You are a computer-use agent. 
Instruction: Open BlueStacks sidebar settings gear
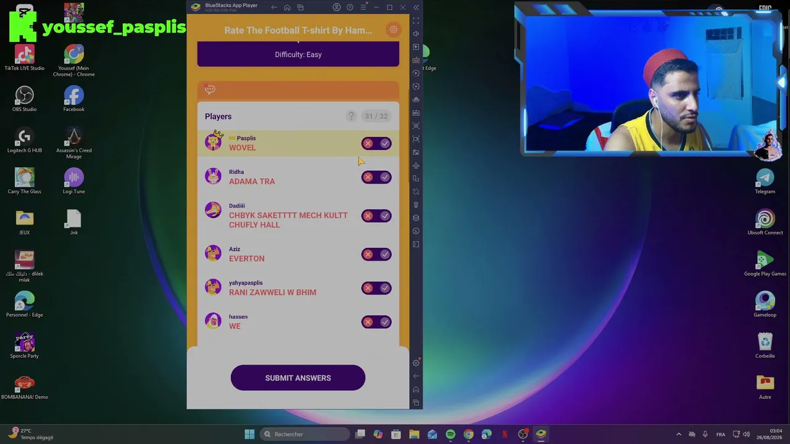point(416,363)
